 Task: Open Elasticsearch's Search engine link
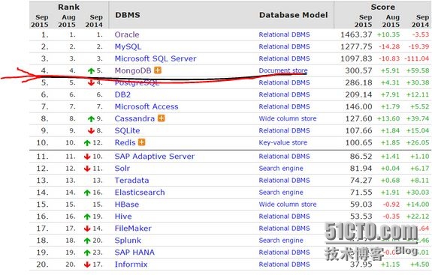281,193
